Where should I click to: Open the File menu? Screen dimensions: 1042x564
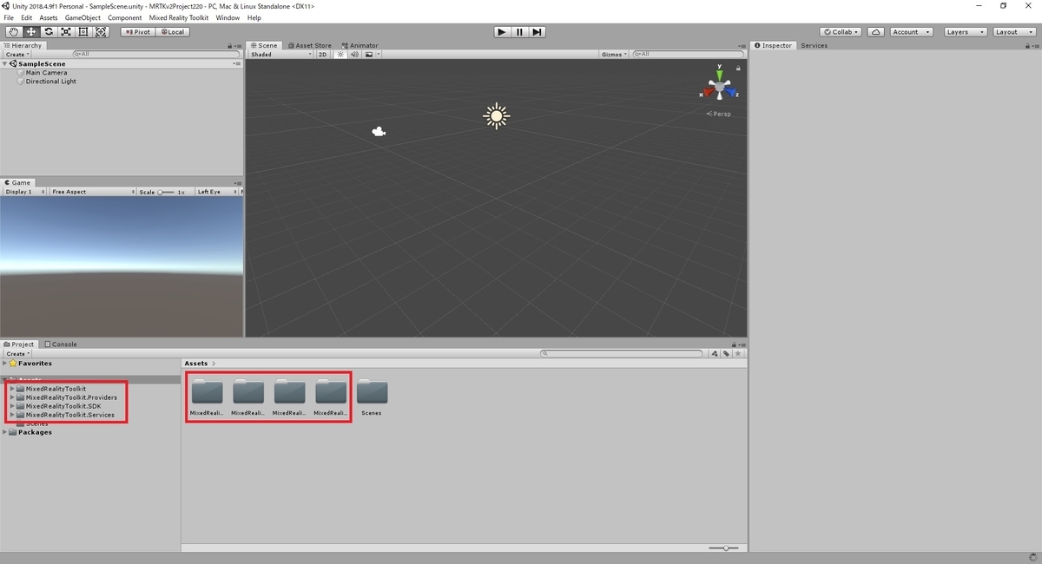point(9,17)
